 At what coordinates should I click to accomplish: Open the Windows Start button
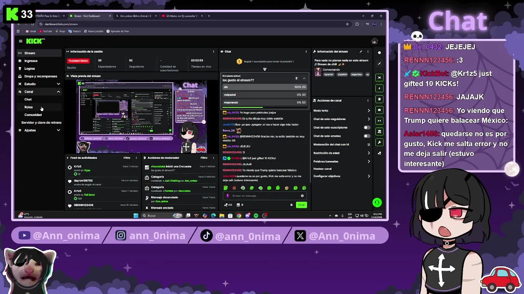pos(136,216)
